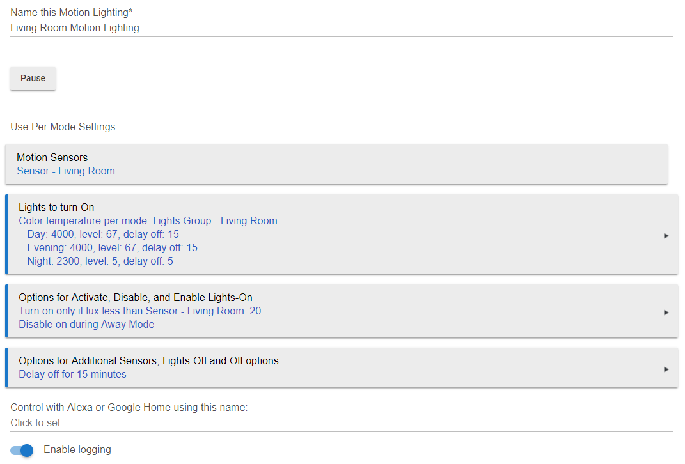The height and width of the screenshot is (464, 685).
Task: Open the Motion Sensors selection panel
Action: (337, 164)
